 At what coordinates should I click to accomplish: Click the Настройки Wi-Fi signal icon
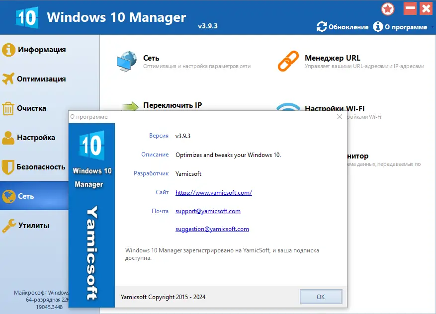click(x=288, y=107)
